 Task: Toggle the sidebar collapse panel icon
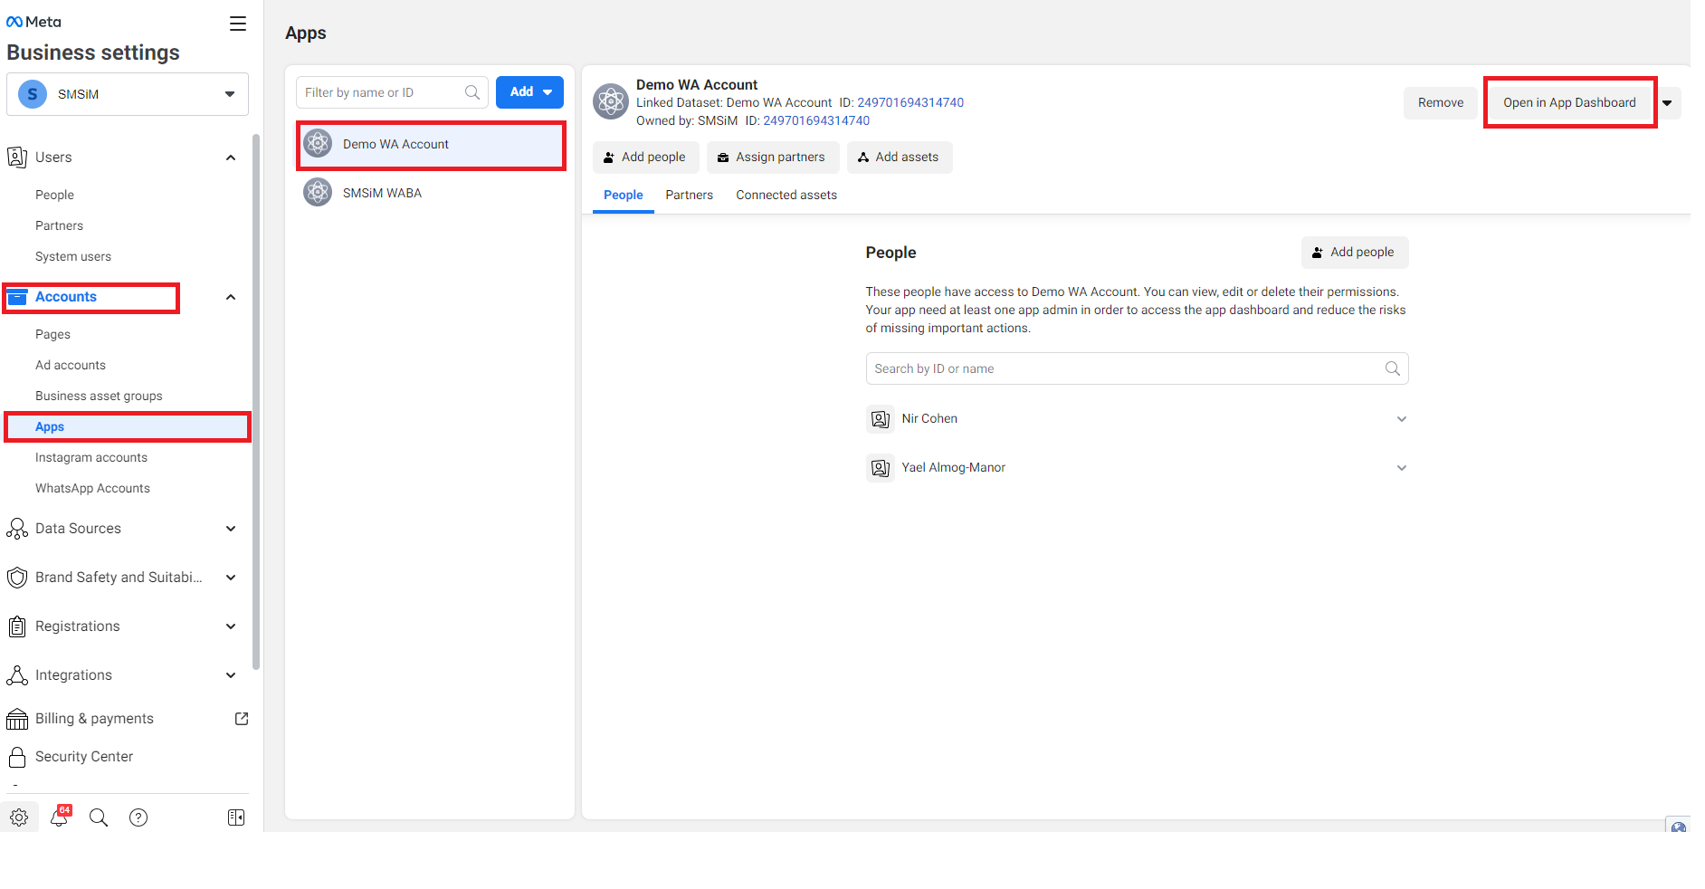pos(236,817)
